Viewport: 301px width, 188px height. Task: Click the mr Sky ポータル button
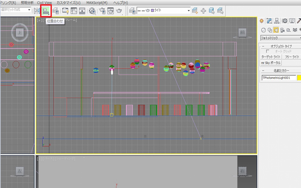point(271,63)
